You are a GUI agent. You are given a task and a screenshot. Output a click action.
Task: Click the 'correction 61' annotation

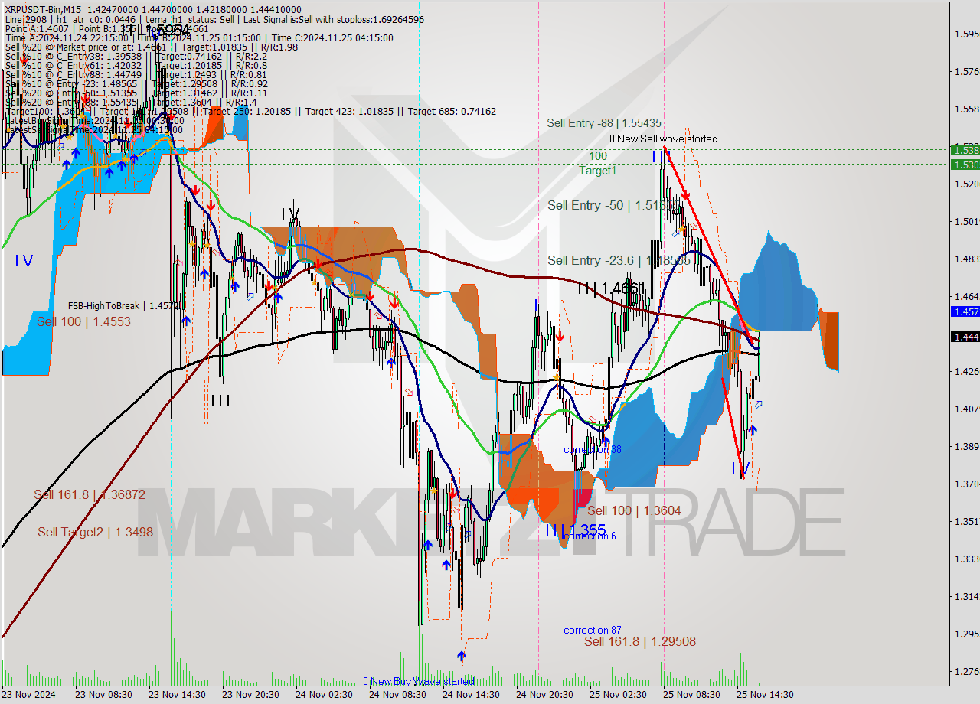coord(592,536)
